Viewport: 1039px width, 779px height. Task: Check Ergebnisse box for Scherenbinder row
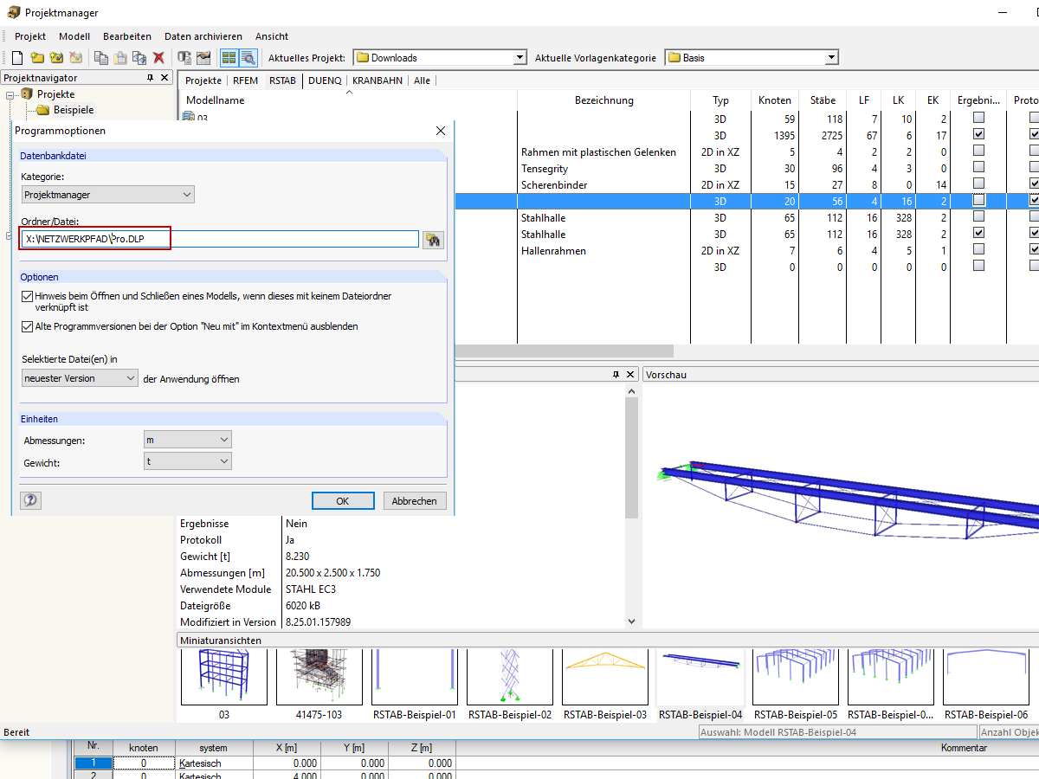pyautogui.click(x=978, y=183)
